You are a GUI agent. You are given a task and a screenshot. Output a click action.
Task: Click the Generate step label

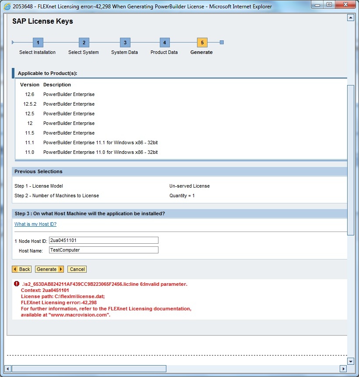[201, 52]
